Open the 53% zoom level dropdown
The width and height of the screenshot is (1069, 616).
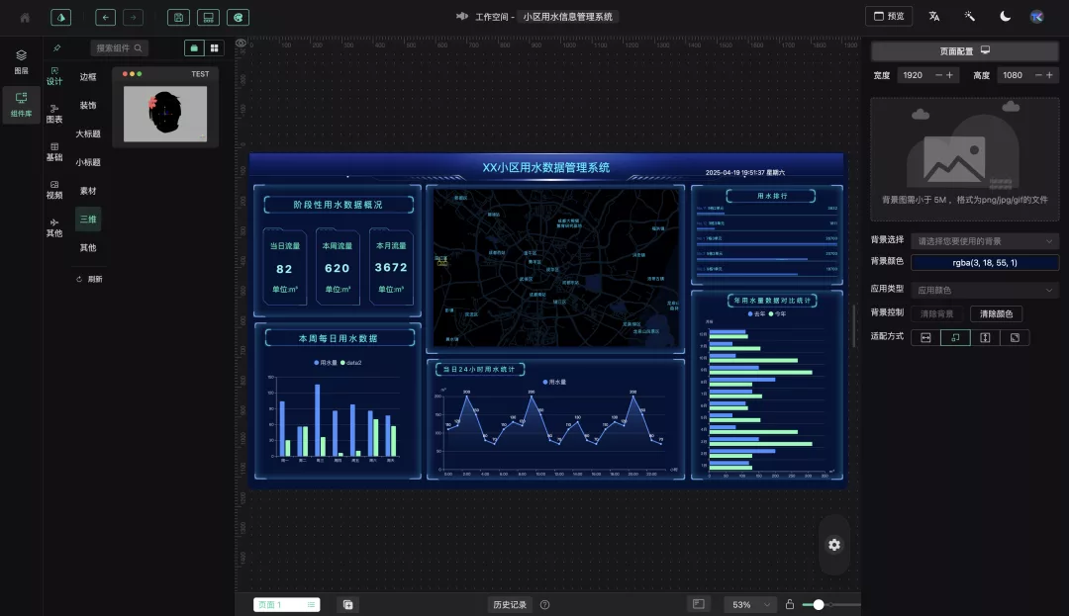coord(749,604)
